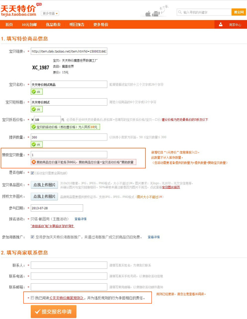Open the 更多特惠 dropdown near the logo
Viewport: 247px width, 319px height.
click(50, 14)
